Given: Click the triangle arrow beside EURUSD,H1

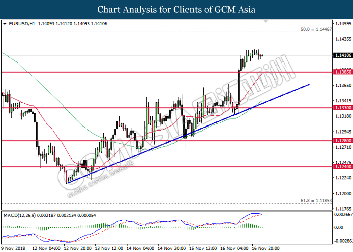Looking at the screenshot, I should 5,24.
